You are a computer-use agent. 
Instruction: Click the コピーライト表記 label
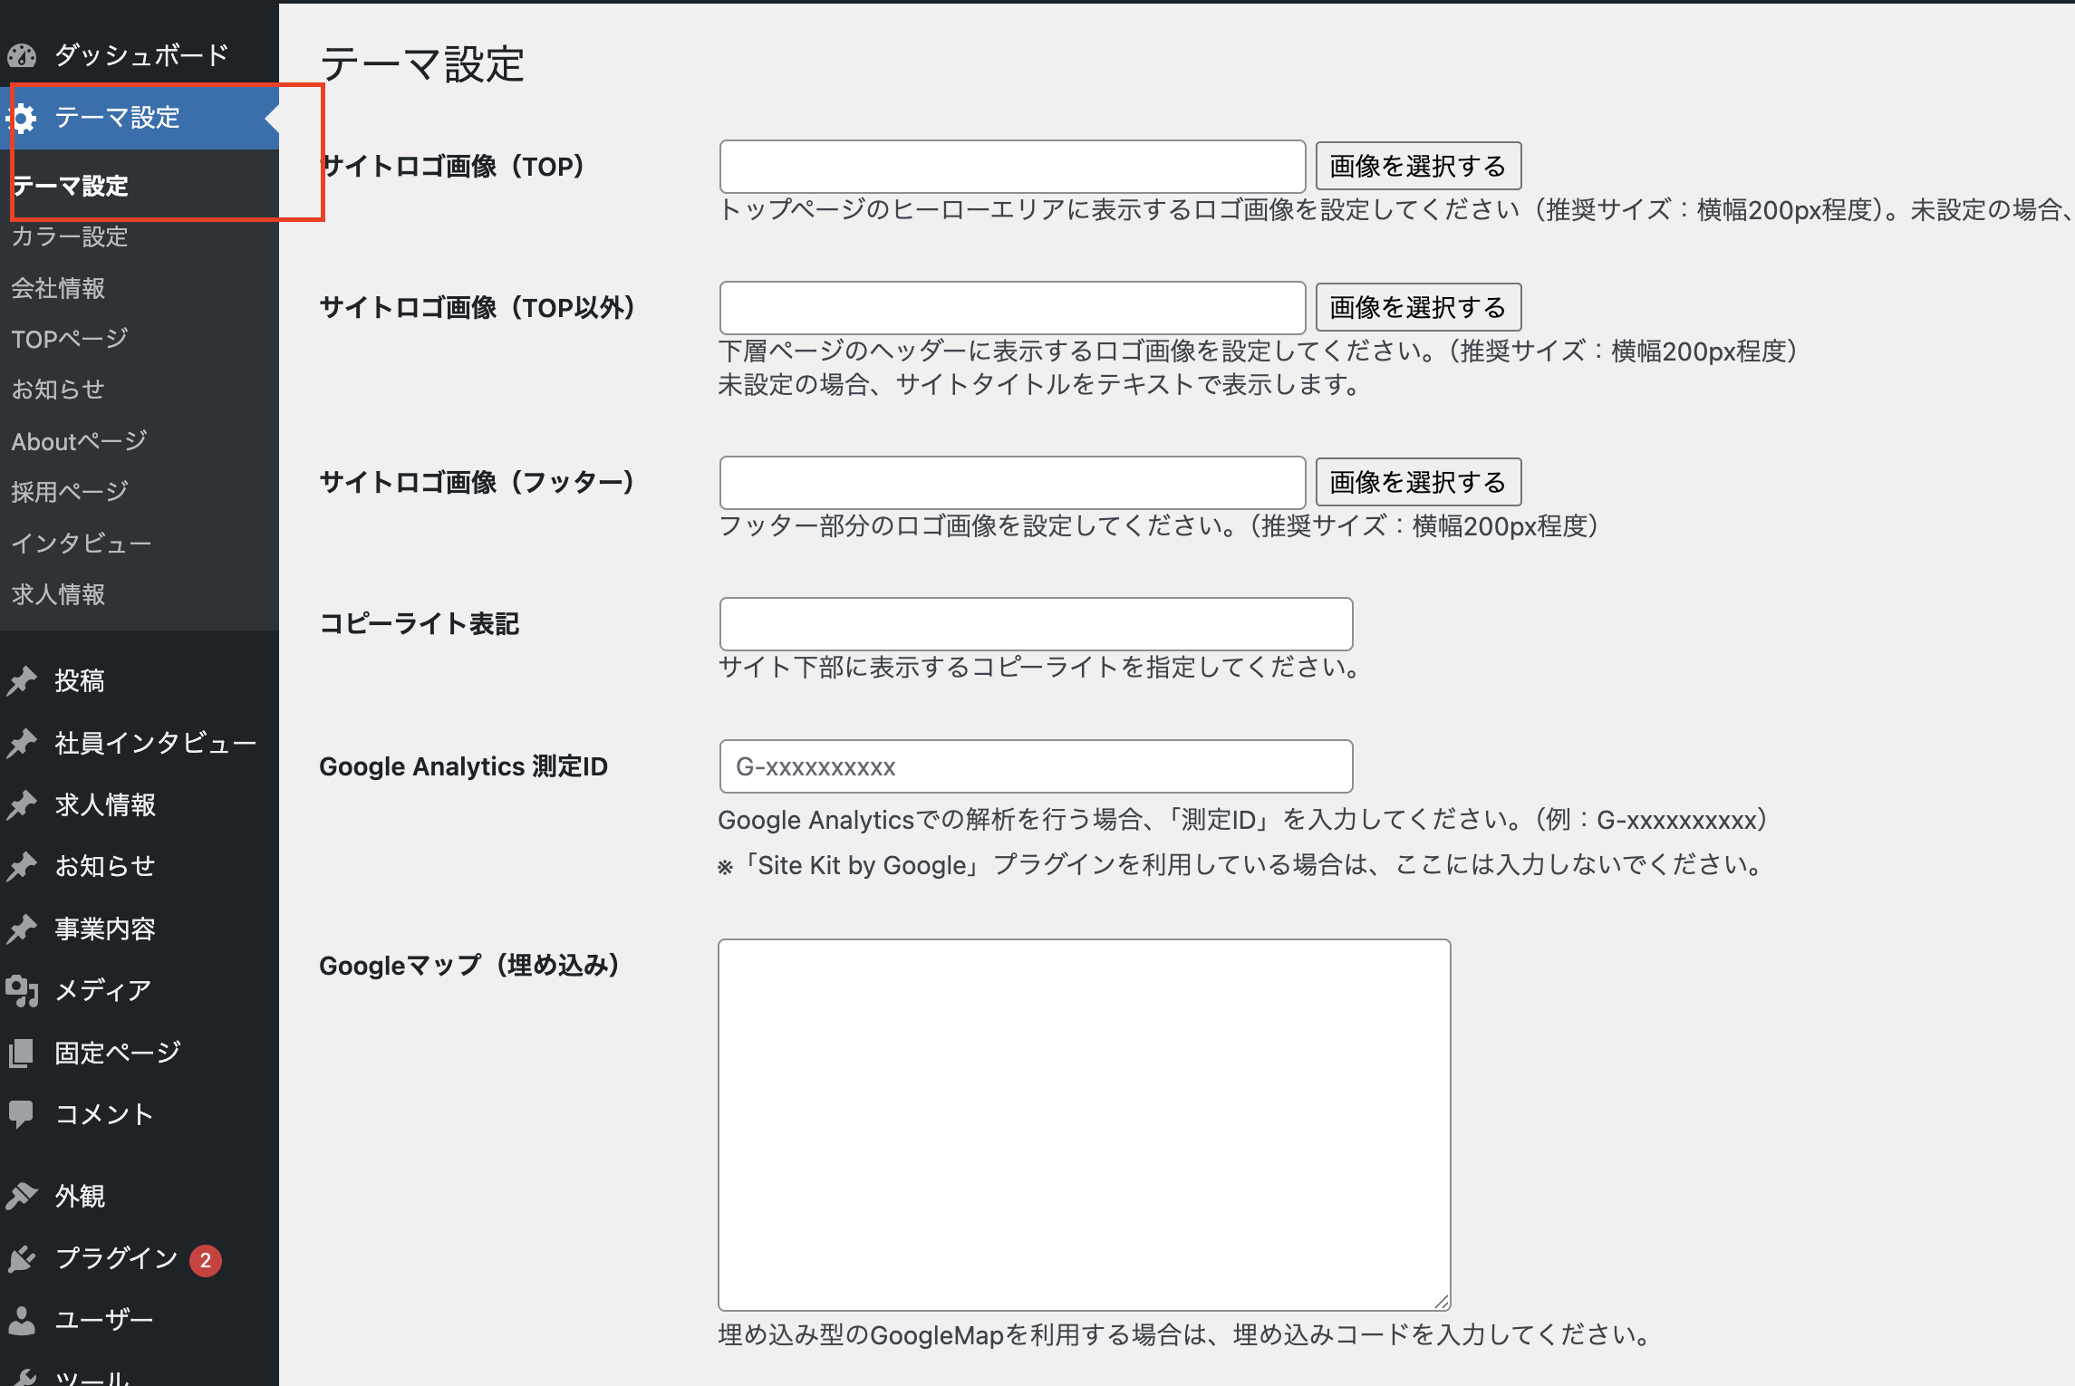point(419,624)
